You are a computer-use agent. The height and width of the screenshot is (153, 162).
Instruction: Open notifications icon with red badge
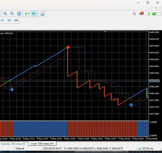point(142,13)
